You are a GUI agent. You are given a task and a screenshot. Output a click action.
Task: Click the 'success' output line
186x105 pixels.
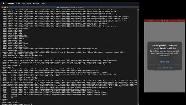[x=5, y=99]
